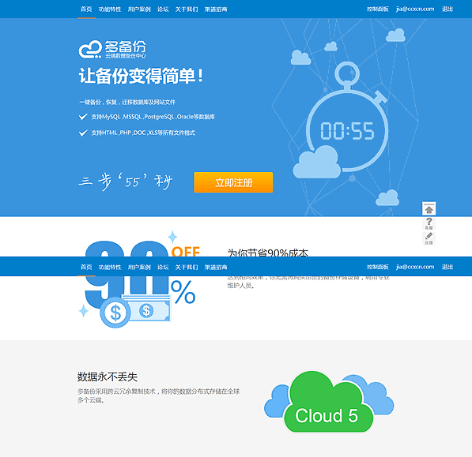
Task: Go to 论坛 in the top navigation bar
Action: [x=163, y=9]
